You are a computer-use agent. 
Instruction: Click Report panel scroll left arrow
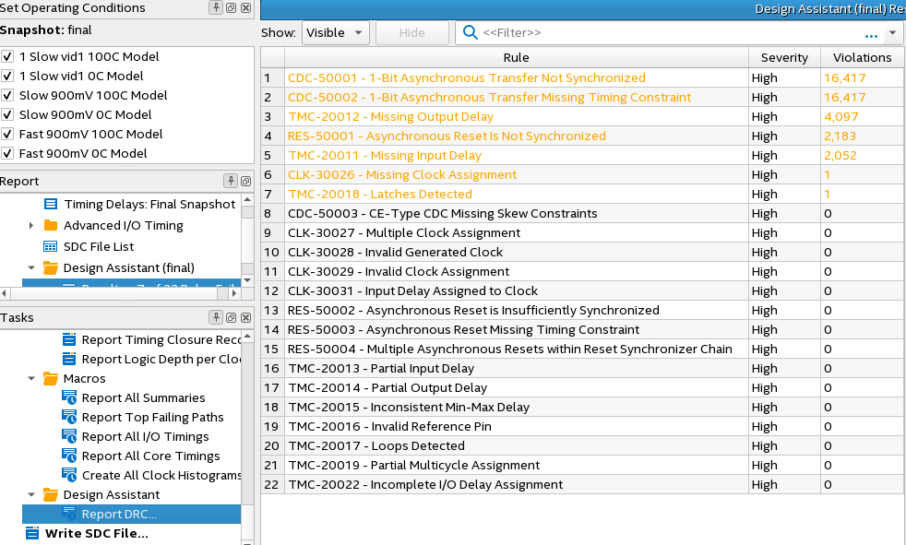pos(5,292)
